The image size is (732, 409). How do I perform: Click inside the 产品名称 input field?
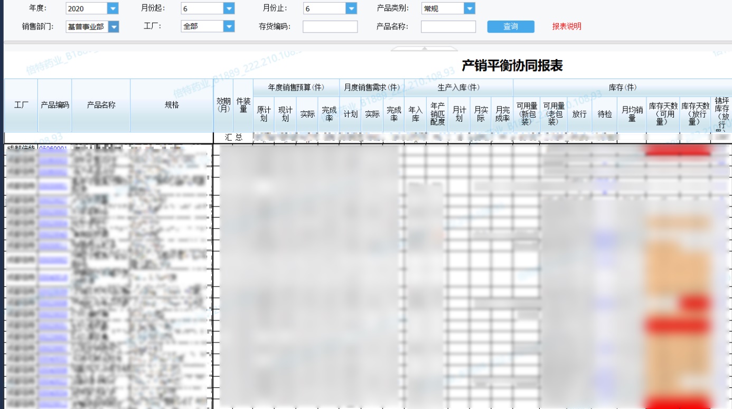[x=447, y=26]
